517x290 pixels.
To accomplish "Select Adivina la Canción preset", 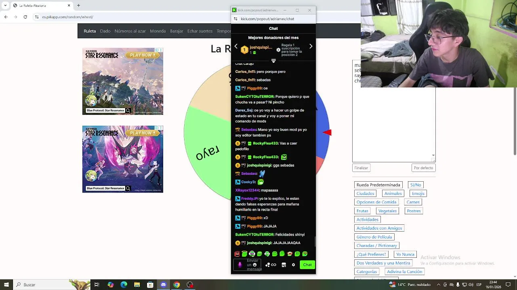I will (x=405, y=272).
